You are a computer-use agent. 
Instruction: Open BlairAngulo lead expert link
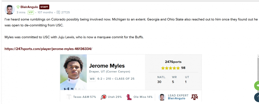(x=177, y=99)
